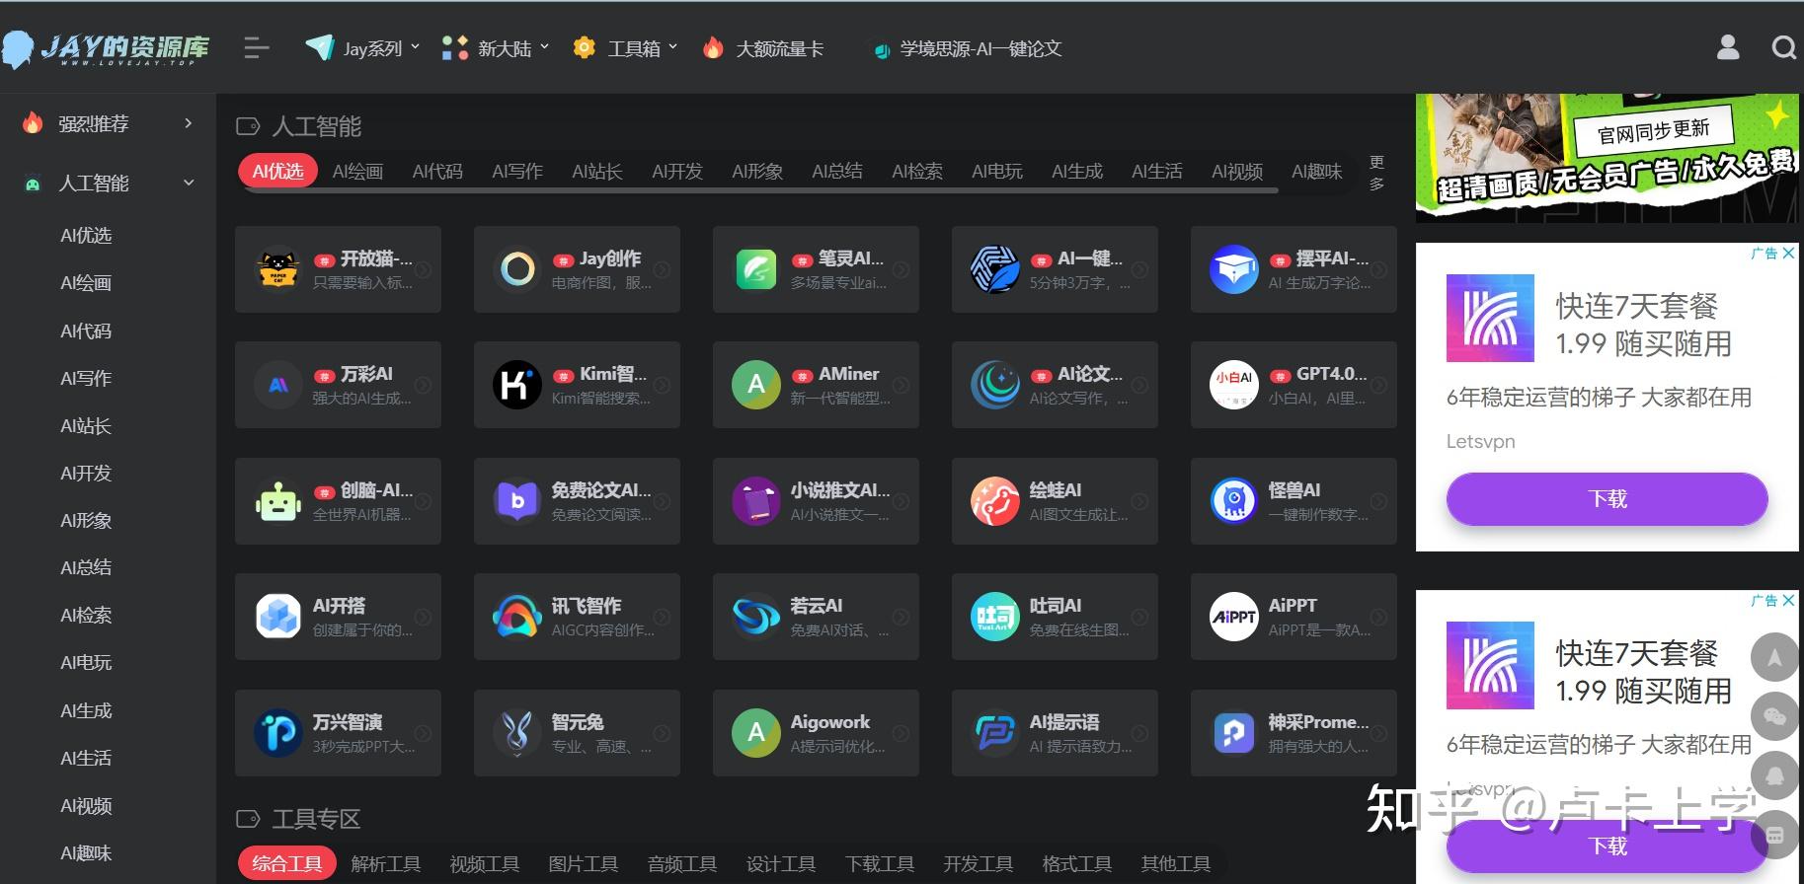Close the second 快连 advertisement
Image resolution: width=1804 pixels, height=884 pixels.
tap(1788, 600)
